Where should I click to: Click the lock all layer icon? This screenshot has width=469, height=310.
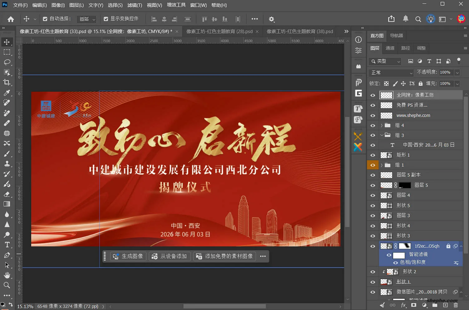pyautogui.click(x=421, y=84)
